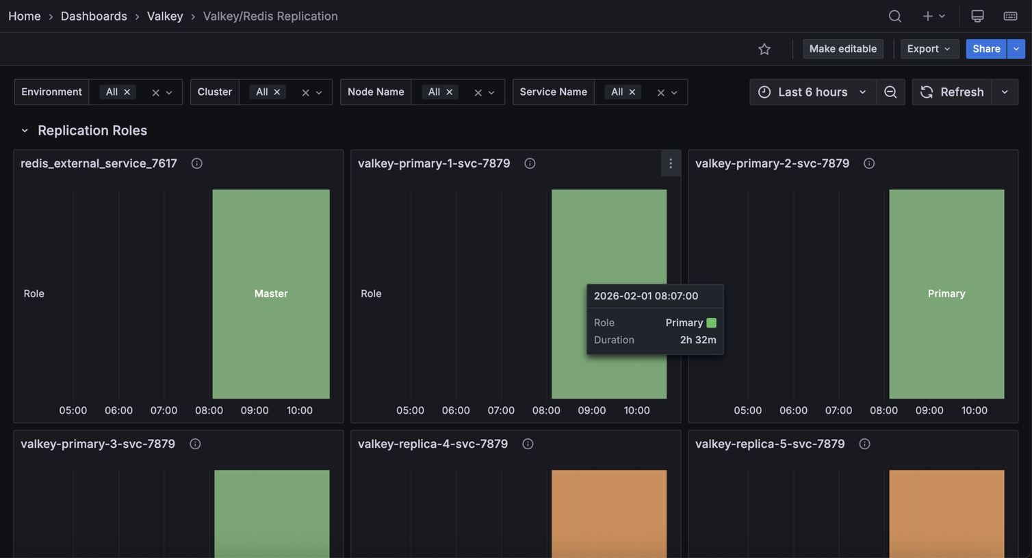Toggle the dashboard favorite star
The image size is (1032, 558).
[x=764, y=49]
